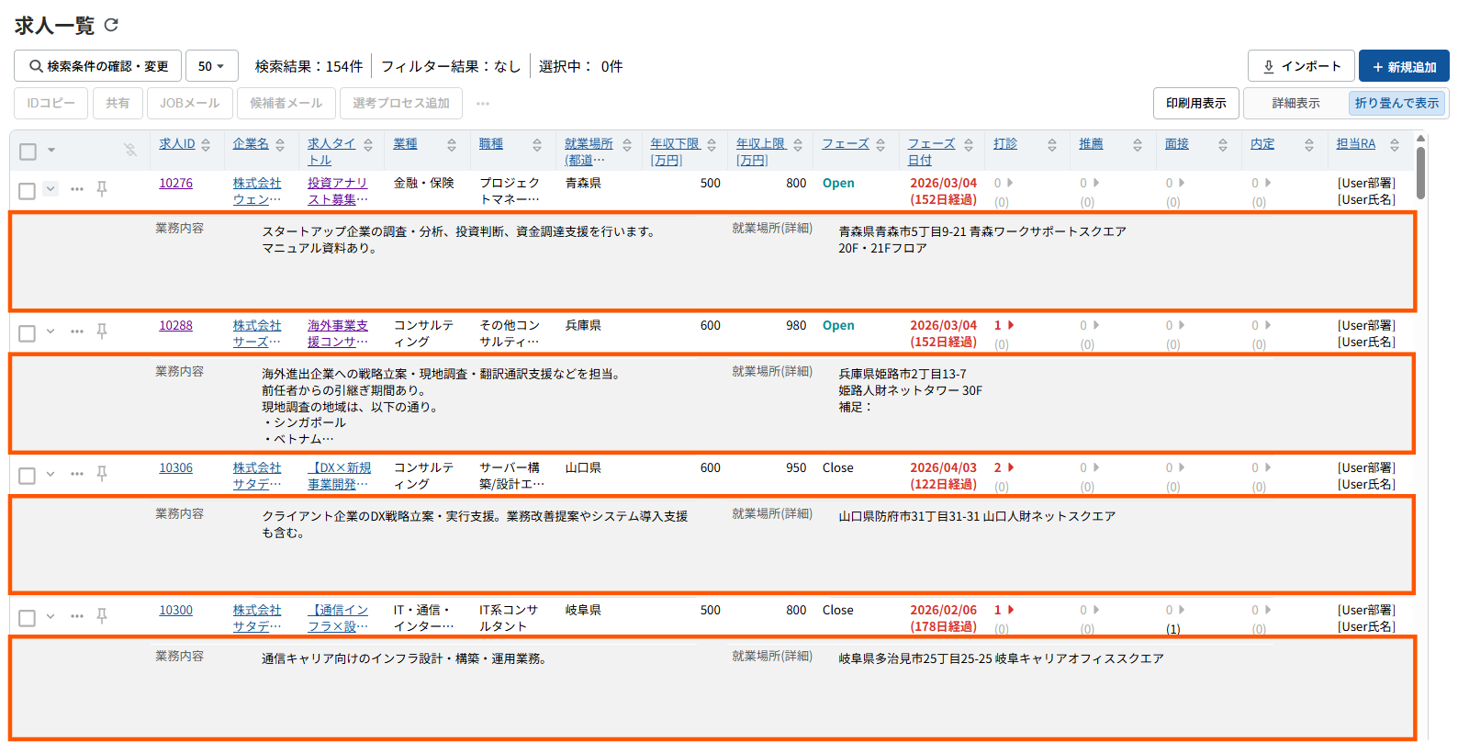The height and width of the screenshot is (742, 1458).
Task: Select the checkbox for job 10306
Action: [28, 475]
